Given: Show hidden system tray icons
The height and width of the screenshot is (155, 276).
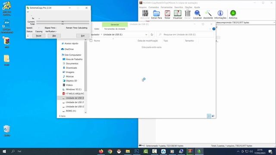Looking at the screenshot, I should tap(238, 151).
